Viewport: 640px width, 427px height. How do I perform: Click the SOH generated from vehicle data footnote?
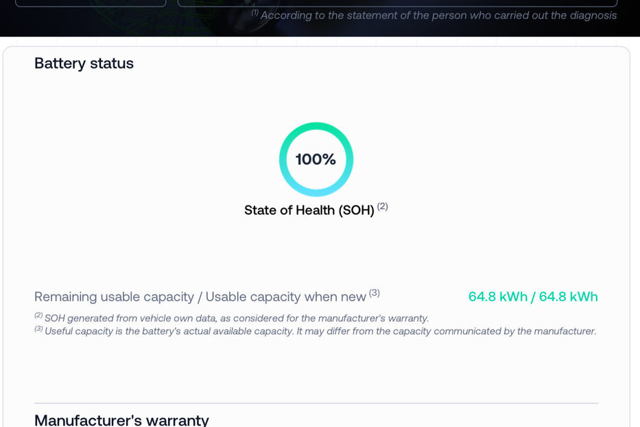tap(236, 319)
